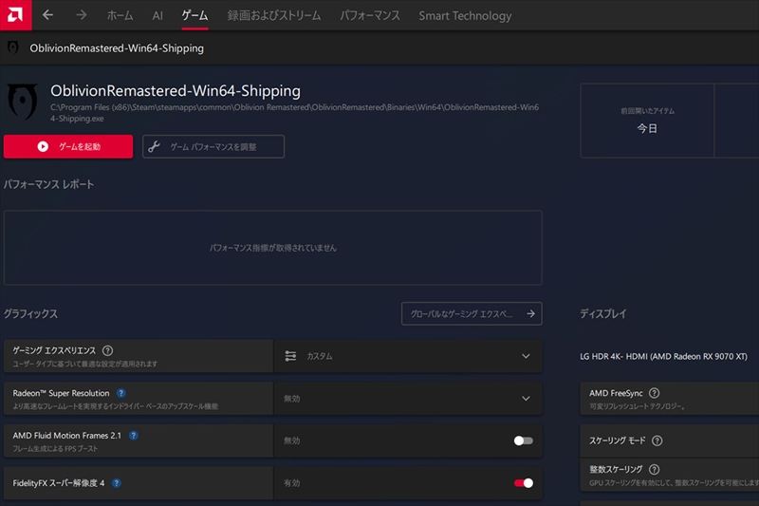This screenshot has height=506, width=759.
Task: Open help for Radeon Super Resolution
Action: click(x=121, y=393)
